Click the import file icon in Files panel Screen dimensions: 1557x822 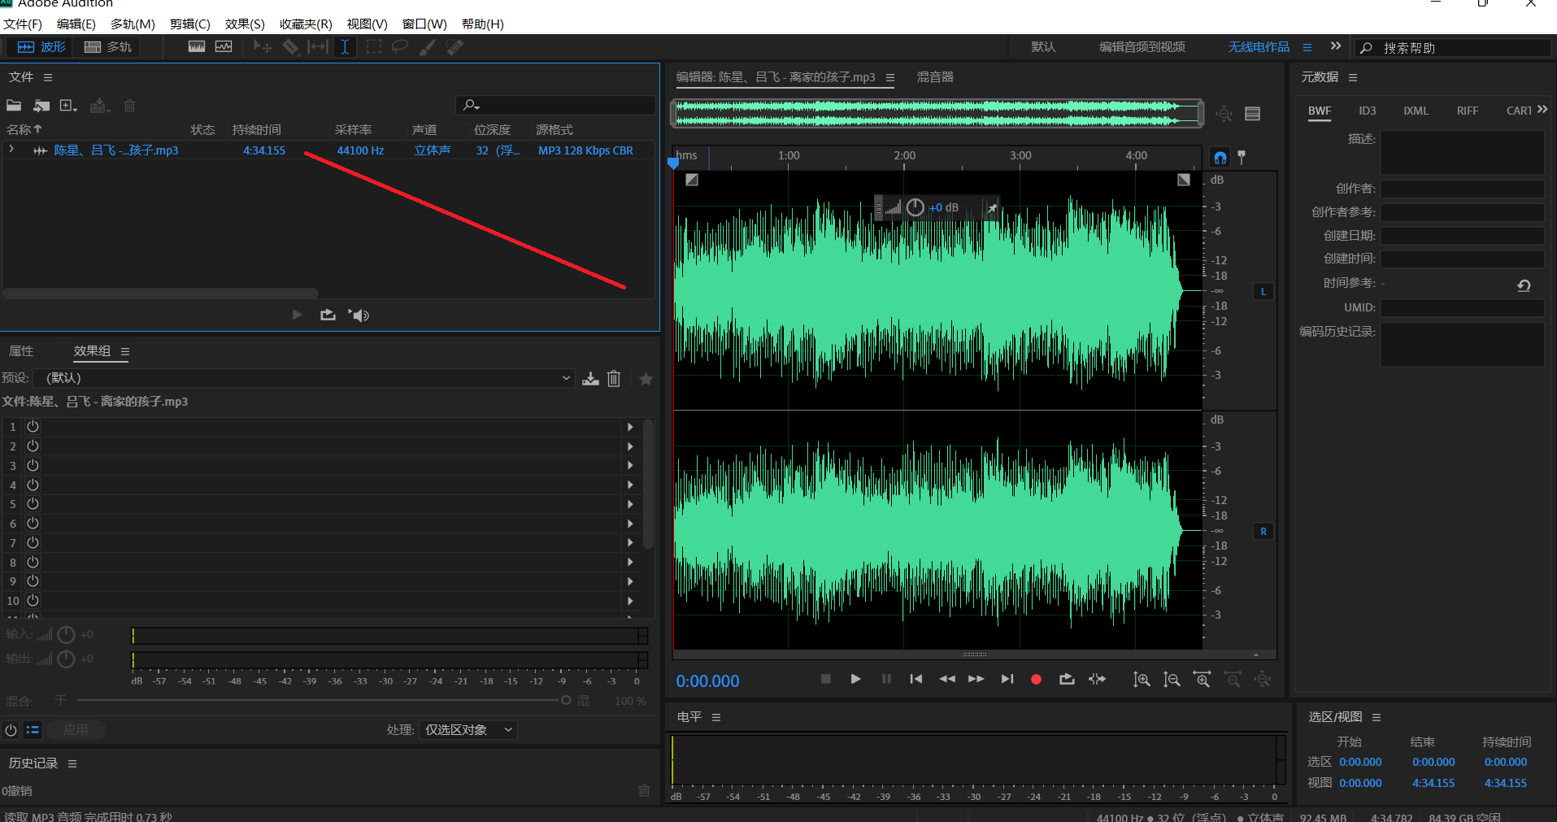[41, 106]
